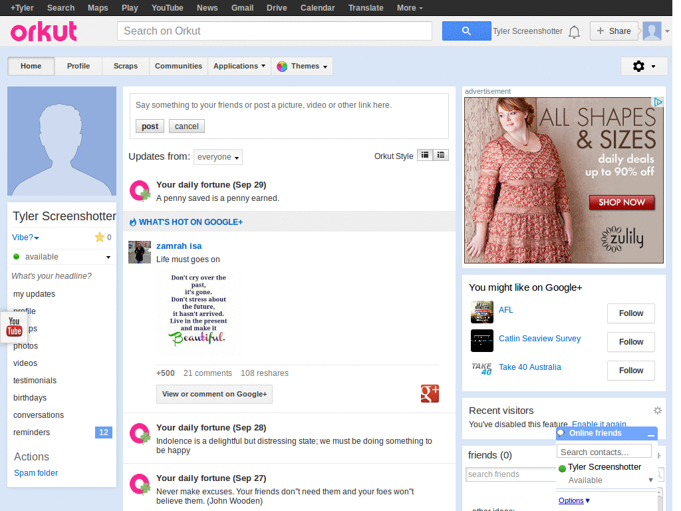The width and height of the screenshot is (681, 511).
Task: Click Calendar in the top bar
Action: (x=317, y=8)
